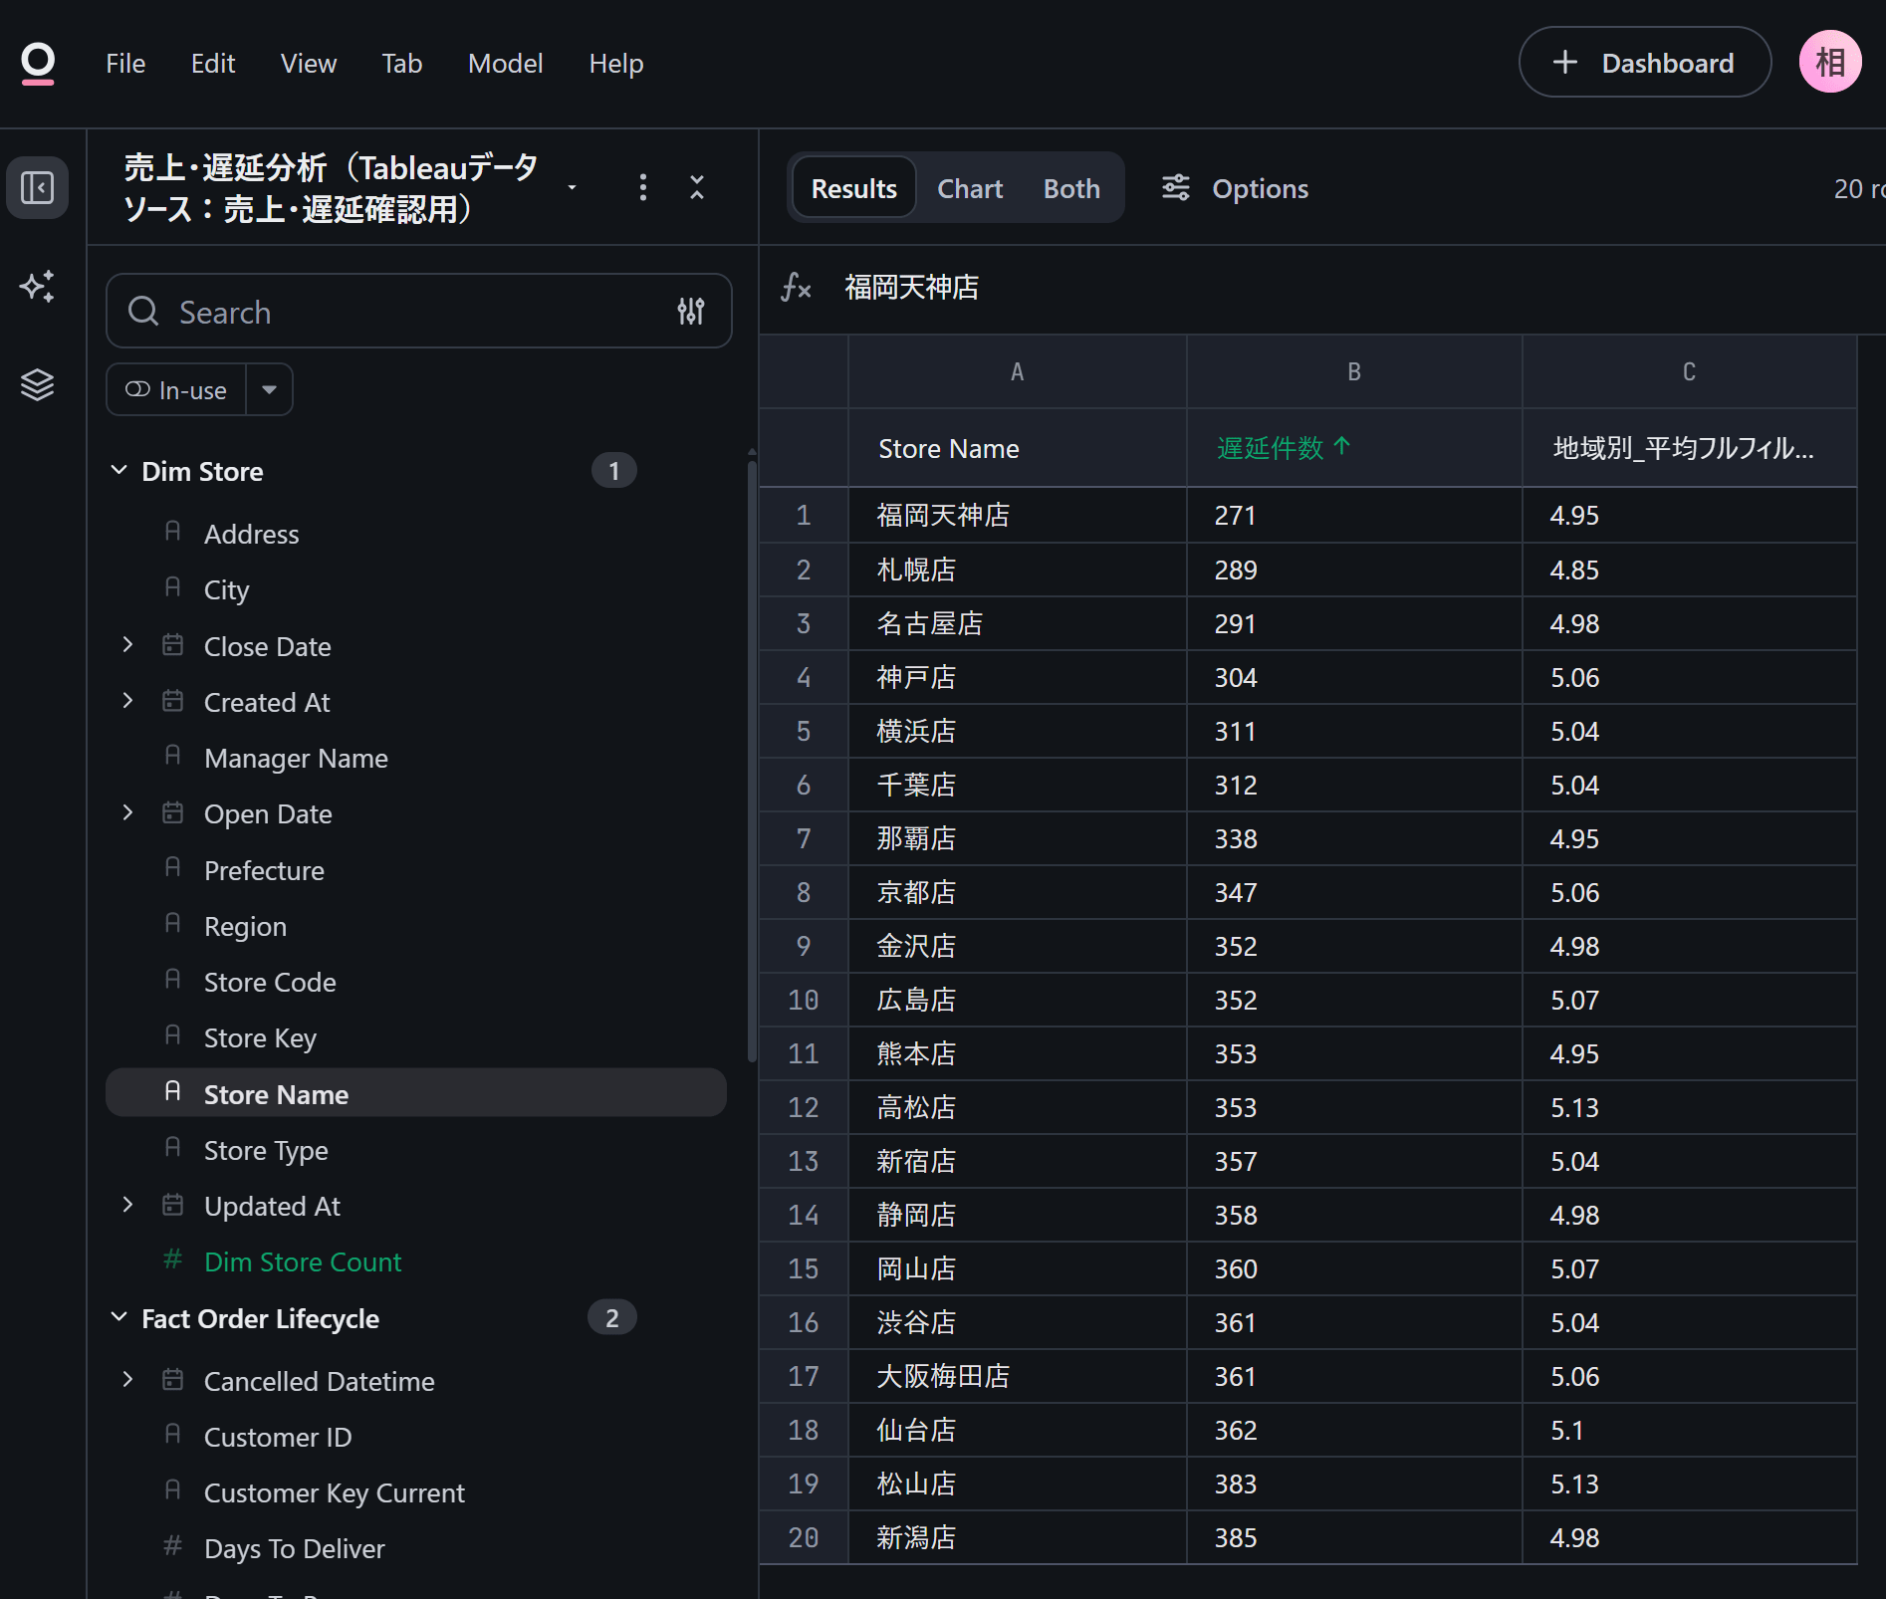This screenshot has width=1886, height=1599.
Task: Open the Options panel
Action: pyautogui.click(x=1235, y=188)
